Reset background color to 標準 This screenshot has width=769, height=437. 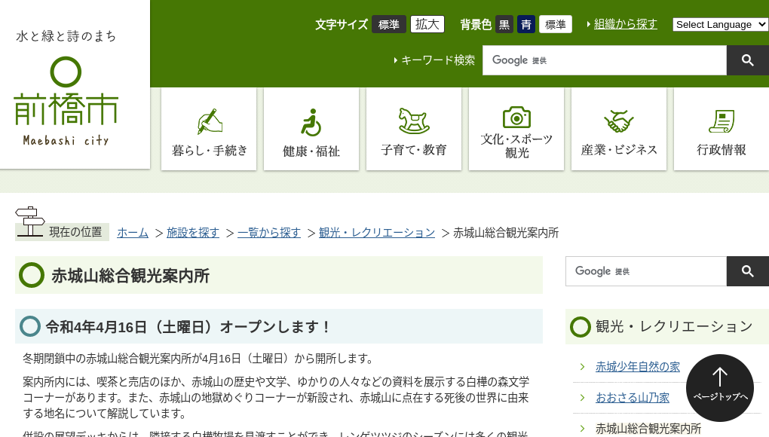(x=556, y=24)
